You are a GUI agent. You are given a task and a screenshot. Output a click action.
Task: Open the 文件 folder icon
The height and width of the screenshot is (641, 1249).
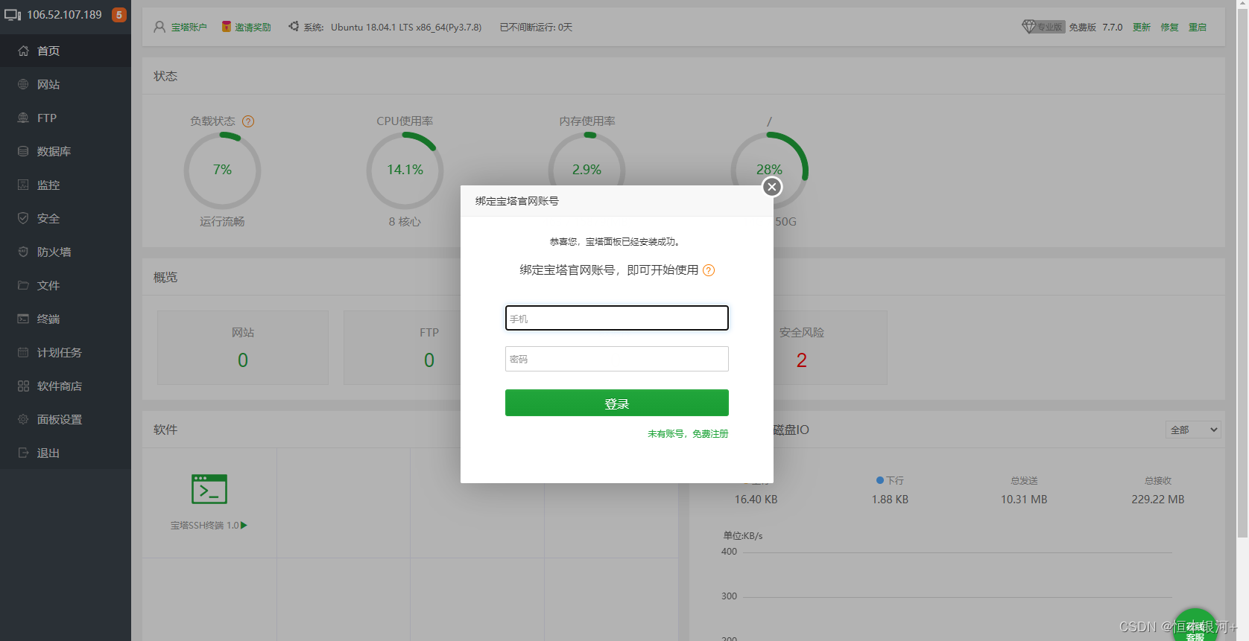[23, 285]
